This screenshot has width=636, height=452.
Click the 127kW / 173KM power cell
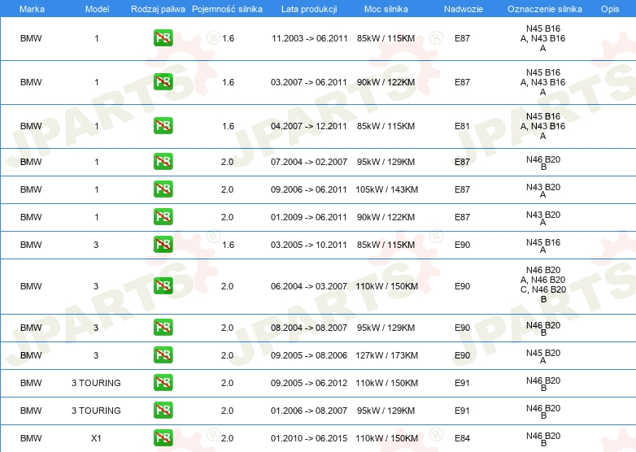[386, 355]
